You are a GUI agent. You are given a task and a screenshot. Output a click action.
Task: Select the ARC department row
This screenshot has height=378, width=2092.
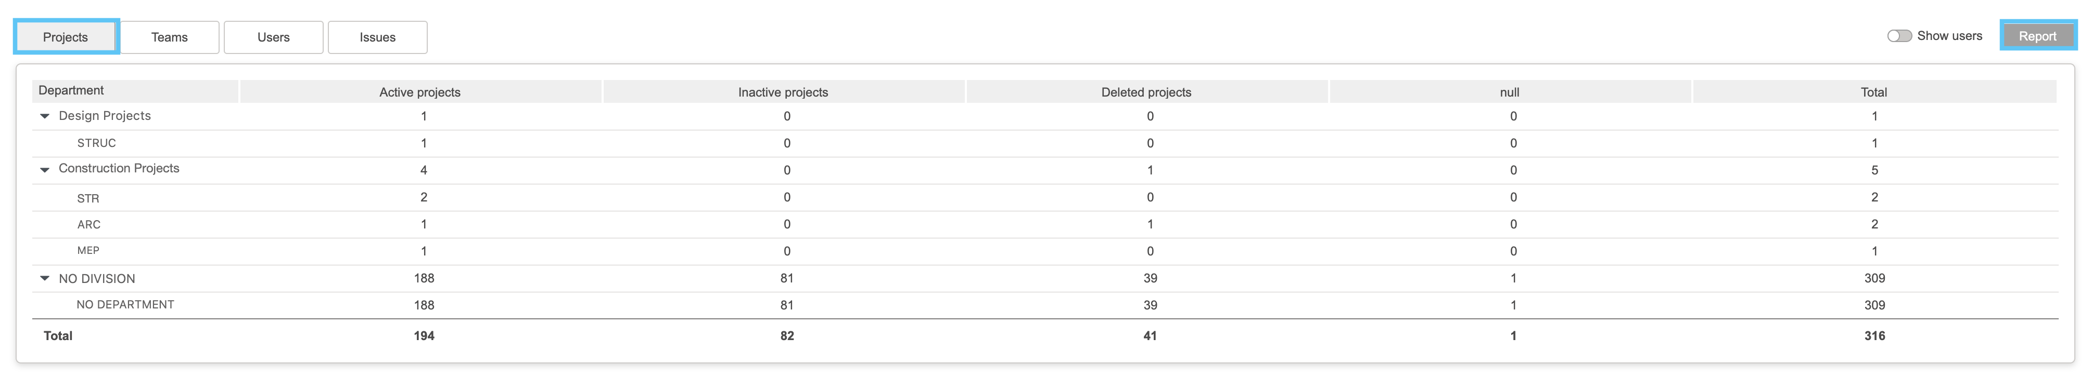tap(1044, 224)
